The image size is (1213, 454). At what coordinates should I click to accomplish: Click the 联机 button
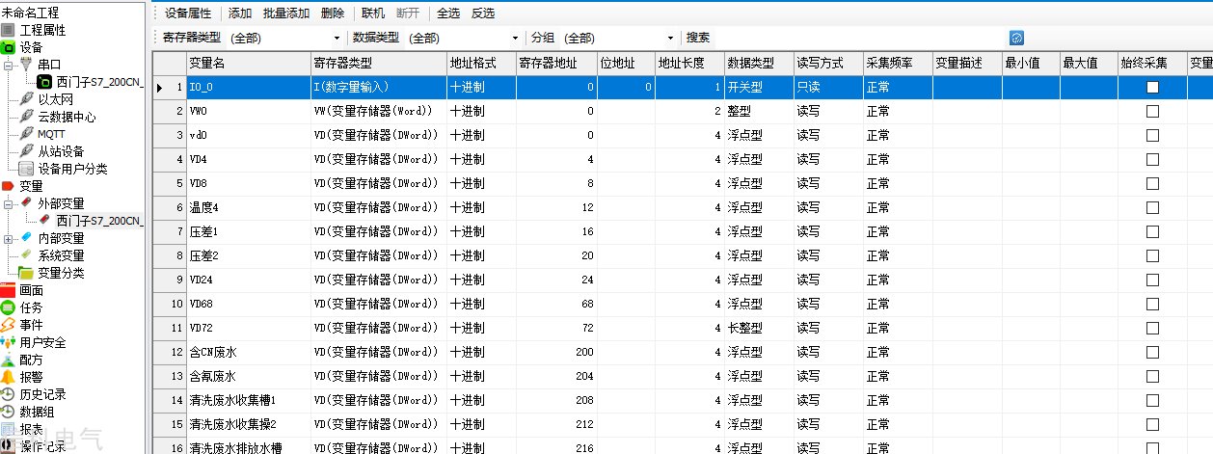pyautogui.click(x=373, y=13)
